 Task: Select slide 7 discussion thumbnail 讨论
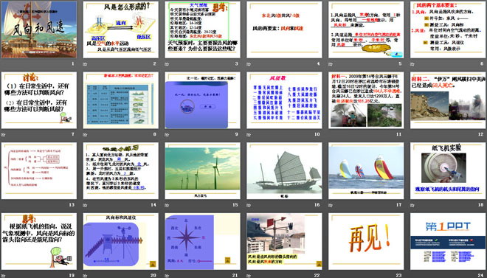click(39, 100)
